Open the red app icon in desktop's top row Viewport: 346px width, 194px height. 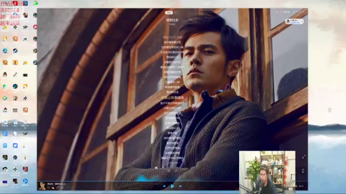tap(15, 3)
